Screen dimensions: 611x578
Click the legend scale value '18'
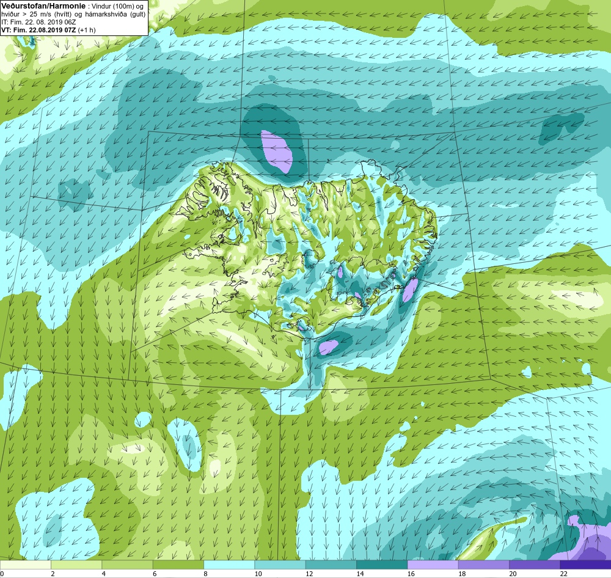tap(462, 574)
